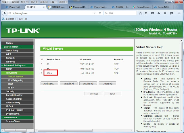Screen dimensions: 184x133
Task: Switch to the Managed D... tab
Action: click(x=78, y=7)
